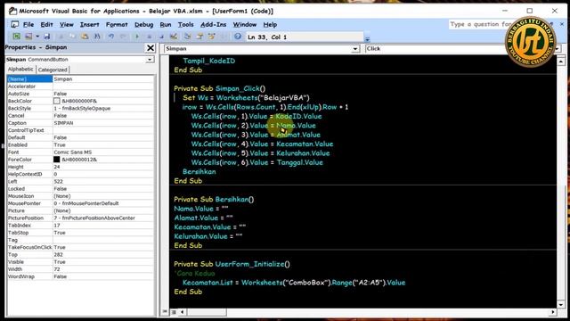Open the Run menu
This screenshot has height=321, width=570.
click(166, 24)
